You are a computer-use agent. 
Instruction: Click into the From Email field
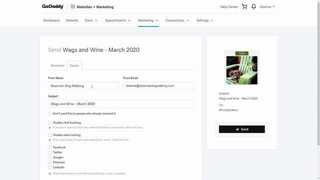click(158, 85)
